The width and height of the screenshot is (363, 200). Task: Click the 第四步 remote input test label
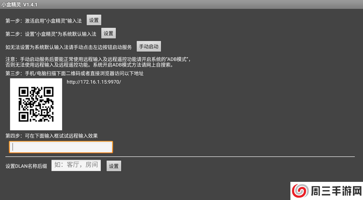[x=52, y=136]
